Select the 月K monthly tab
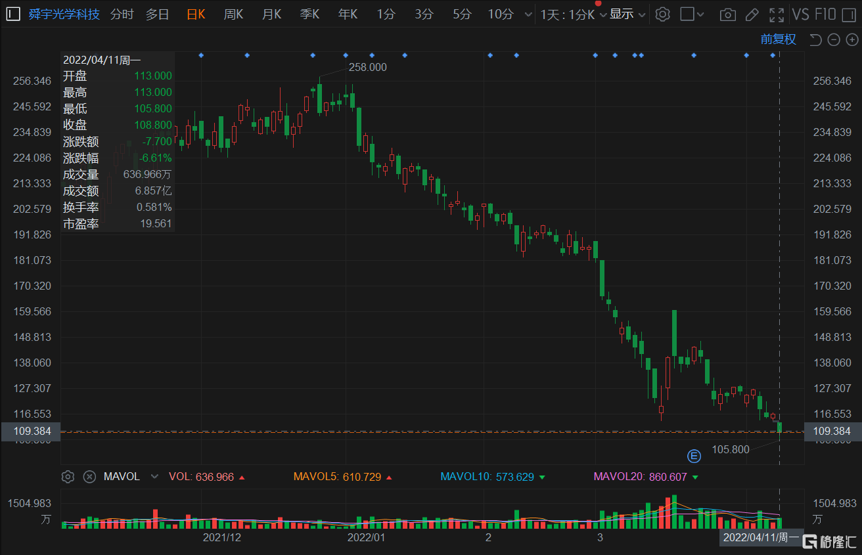Viewport: 862px width, 555px height. tap(272, 14)
